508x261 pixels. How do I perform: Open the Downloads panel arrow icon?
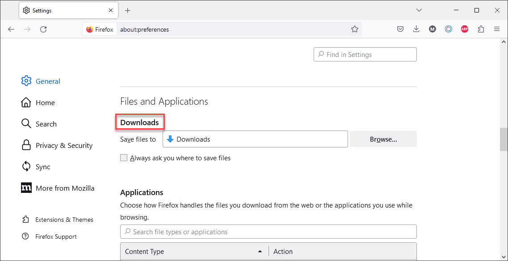coord(416,29)
